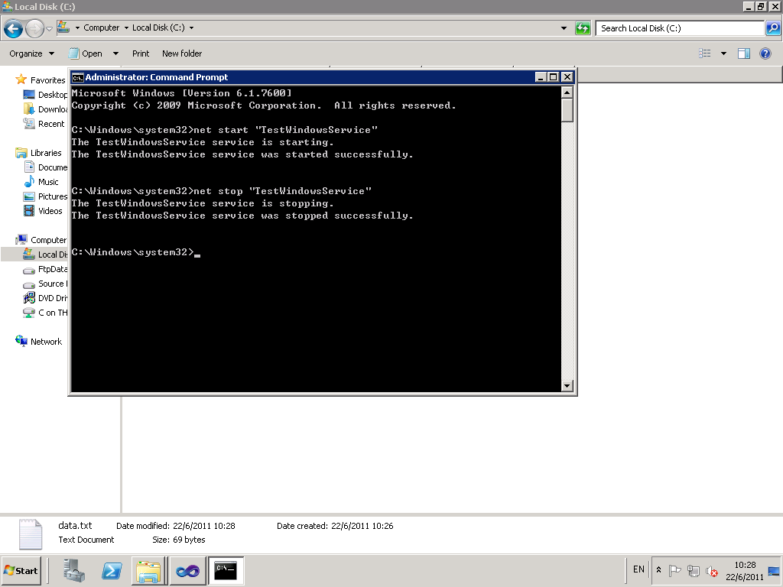
Task: Select Computer in the address breadcrumb
Action: pos(102,28)
